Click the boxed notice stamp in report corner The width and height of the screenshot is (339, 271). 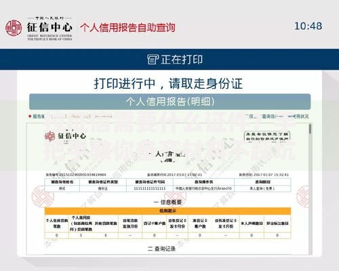(267, 136)
